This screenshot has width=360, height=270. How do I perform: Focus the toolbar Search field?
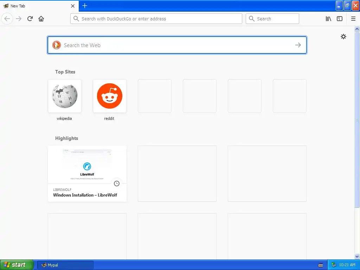[272, 19]
